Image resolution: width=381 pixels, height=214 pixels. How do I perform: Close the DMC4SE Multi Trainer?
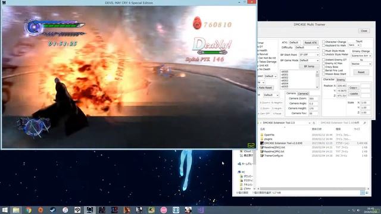364,31
